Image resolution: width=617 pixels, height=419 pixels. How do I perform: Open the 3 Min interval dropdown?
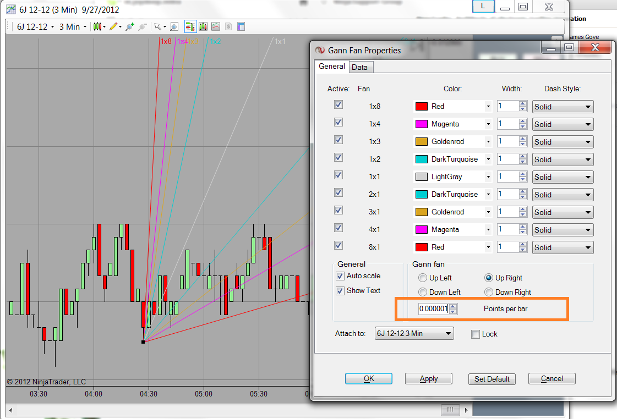pos(73,27)
